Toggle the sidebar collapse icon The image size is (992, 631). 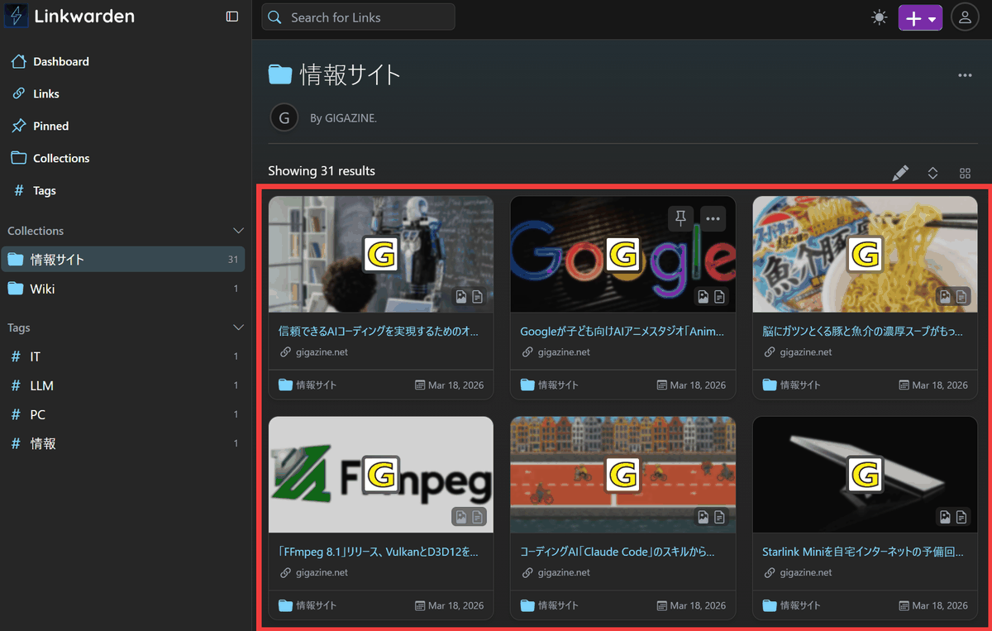click(232, 17)
